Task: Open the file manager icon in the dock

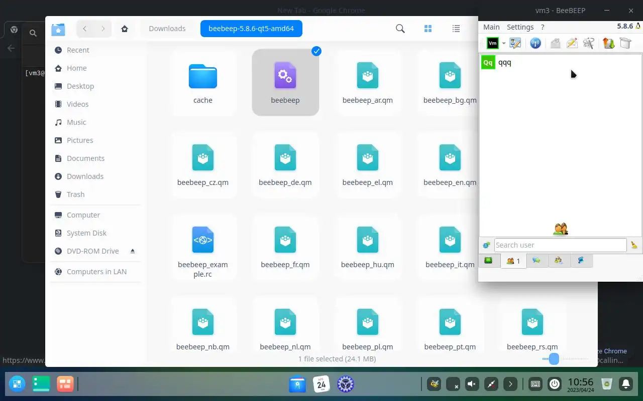Action: [298, 384]
